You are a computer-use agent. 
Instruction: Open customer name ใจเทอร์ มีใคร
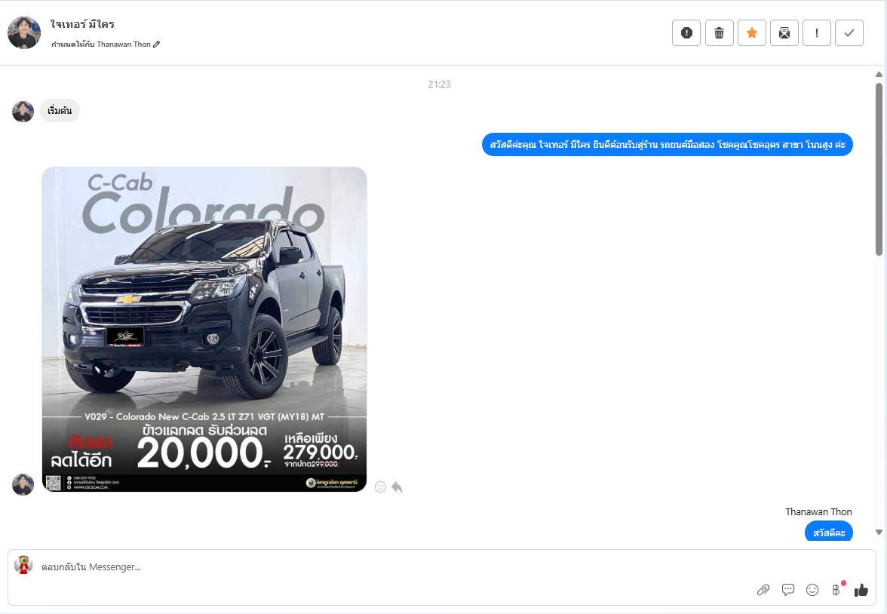click(83, 24)
